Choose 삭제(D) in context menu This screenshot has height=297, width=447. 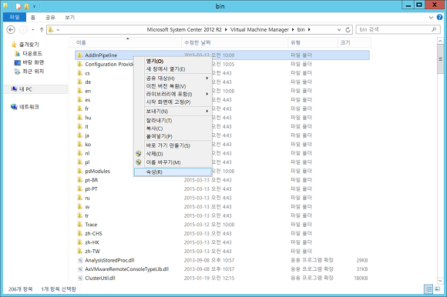173,154
